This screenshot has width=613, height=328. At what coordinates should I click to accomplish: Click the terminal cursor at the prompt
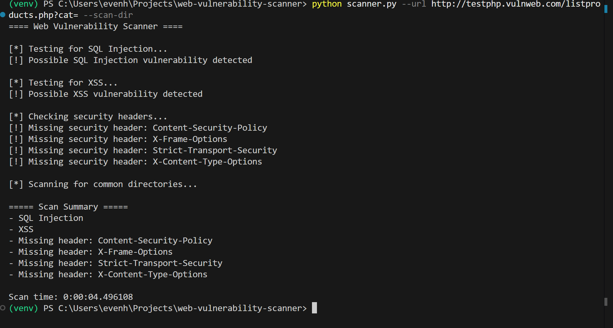[314, 308]
